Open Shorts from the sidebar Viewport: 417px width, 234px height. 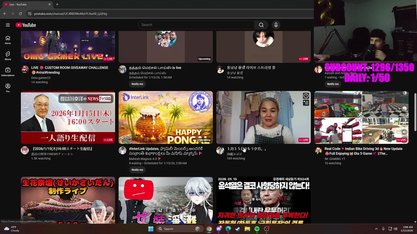8,56
